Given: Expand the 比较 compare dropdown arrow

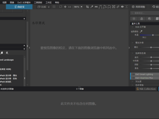Looking at the screenshot, I should pos(49,7).
